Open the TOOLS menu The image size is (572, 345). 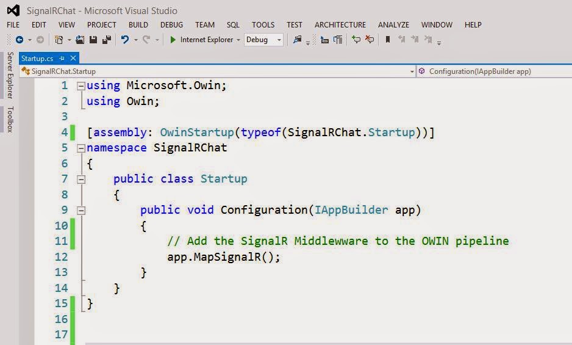[263, 25]
